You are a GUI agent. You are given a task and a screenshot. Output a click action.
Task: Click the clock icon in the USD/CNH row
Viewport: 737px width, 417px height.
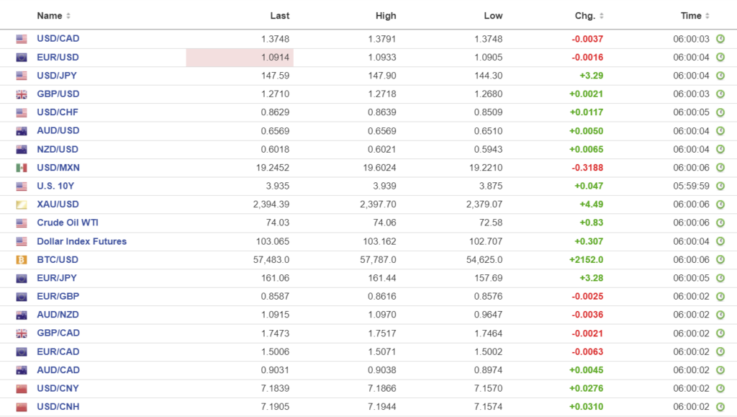(x=720, y=407)
